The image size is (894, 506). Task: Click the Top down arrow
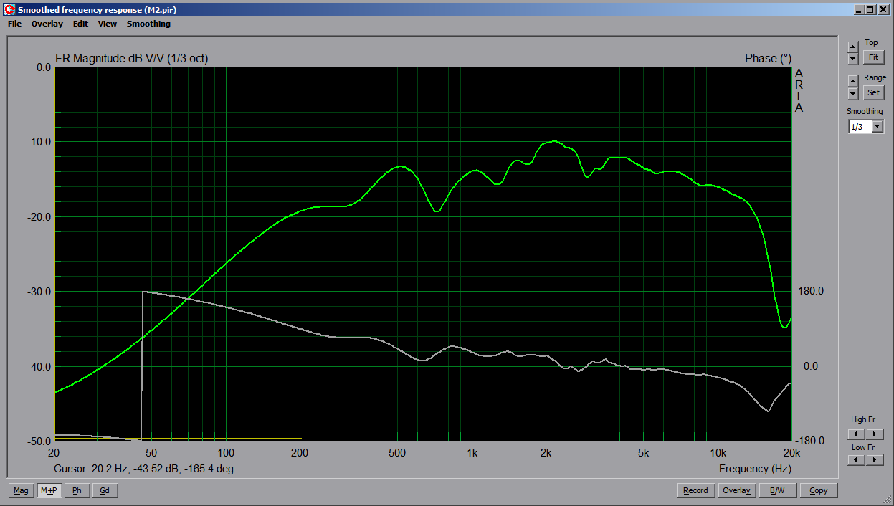852,58
